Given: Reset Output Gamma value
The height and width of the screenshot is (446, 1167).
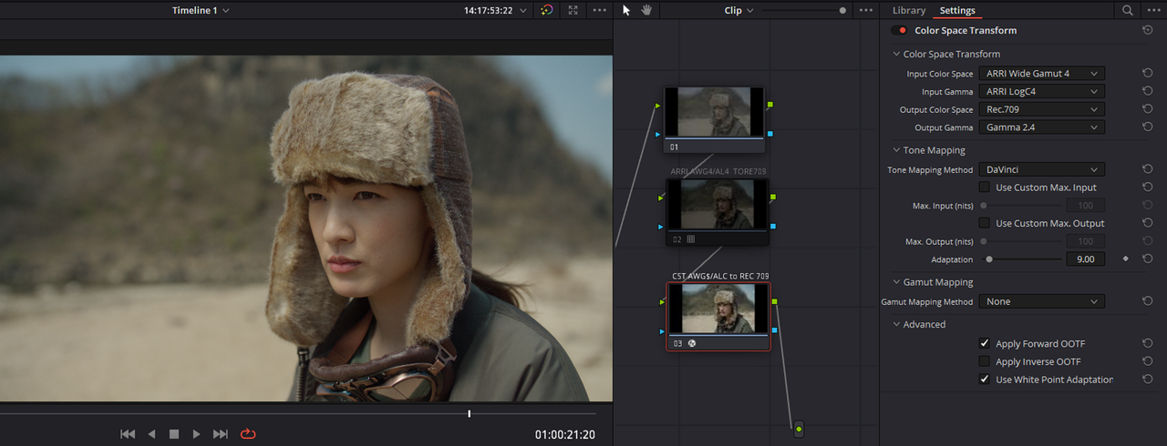Looking at the screenshot, I should [x=1147, y=128].
